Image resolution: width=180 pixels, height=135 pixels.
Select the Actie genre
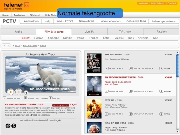click(106, 38)
